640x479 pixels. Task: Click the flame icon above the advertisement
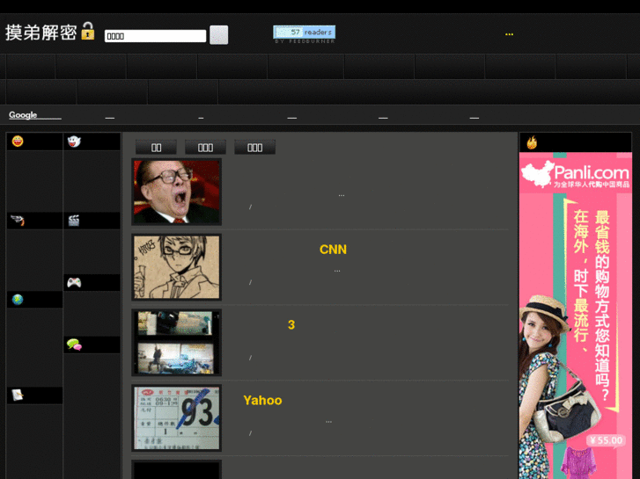click(x=532, y=142)
